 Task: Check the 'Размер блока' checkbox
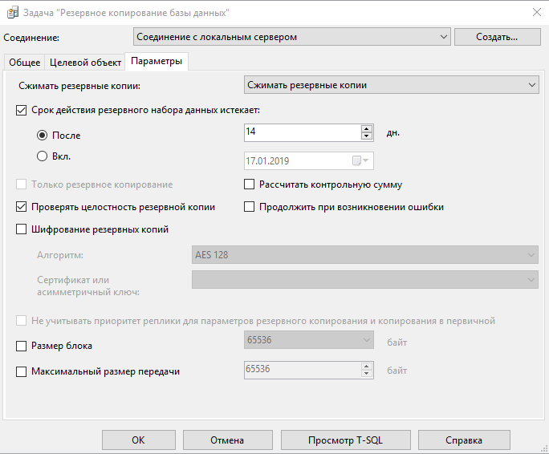pyautogui.click(x=22, y=346)
